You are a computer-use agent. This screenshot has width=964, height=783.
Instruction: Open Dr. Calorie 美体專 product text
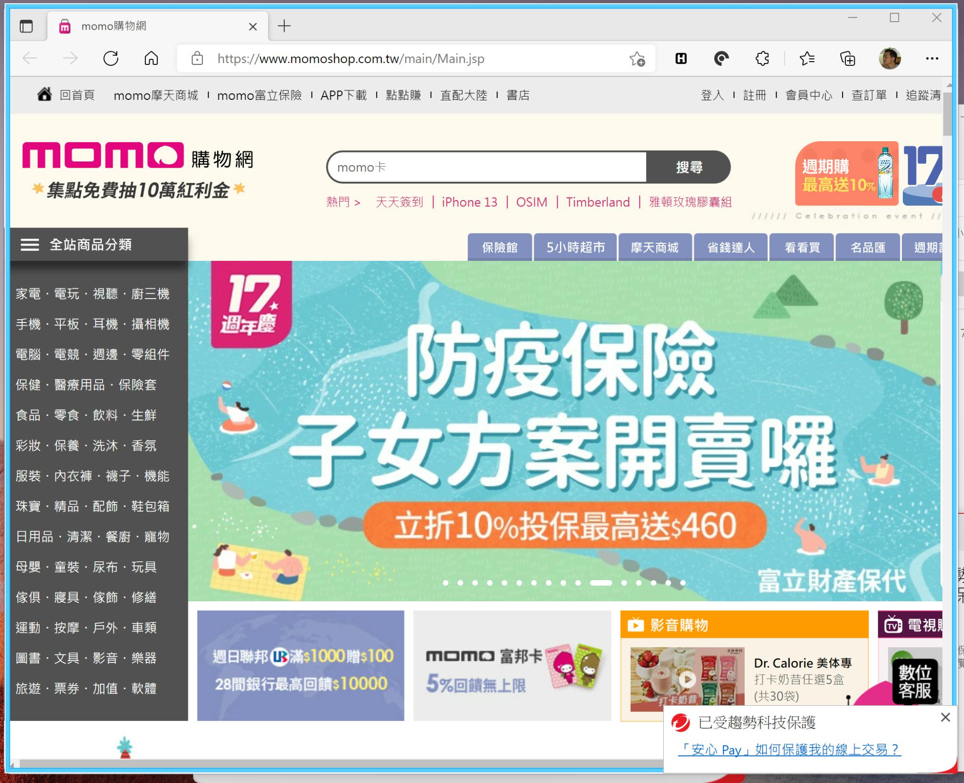(803, 663)
